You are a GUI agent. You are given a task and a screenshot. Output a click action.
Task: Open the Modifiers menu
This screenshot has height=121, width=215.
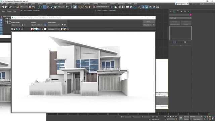[x=40, y=4]
